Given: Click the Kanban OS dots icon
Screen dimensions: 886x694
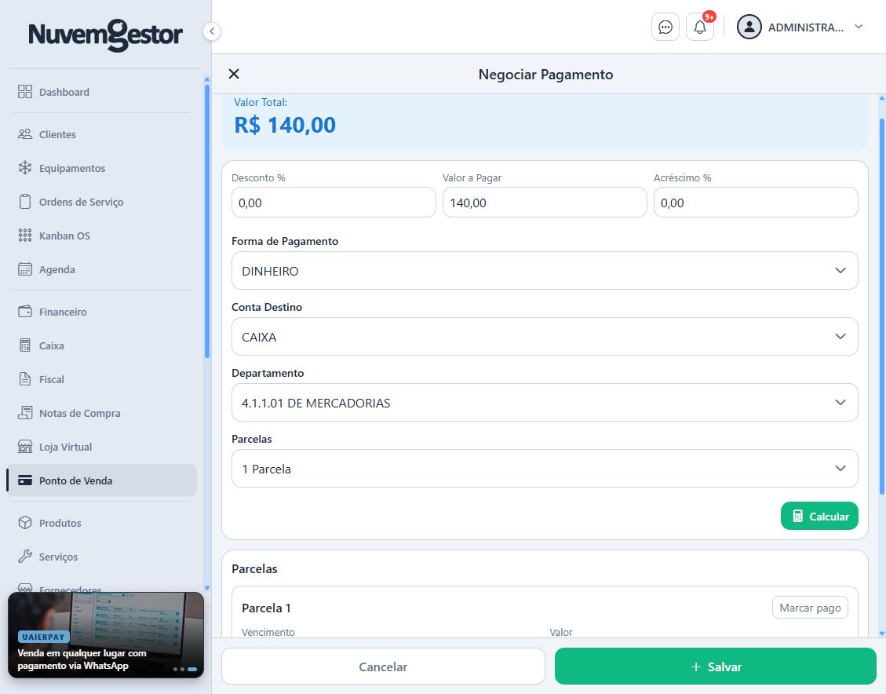Looking at the screenshot, I should click(25, 236).
